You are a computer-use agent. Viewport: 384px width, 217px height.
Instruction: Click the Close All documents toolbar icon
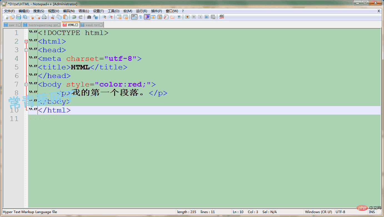point(38,17)
